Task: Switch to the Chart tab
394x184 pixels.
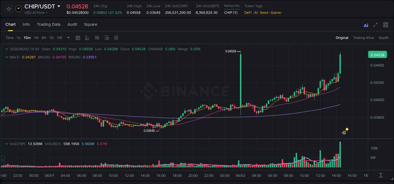Action: click(10, 24)
